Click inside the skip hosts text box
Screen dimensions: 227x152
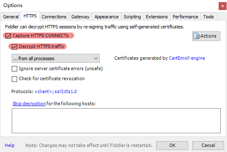coord(116,121)
